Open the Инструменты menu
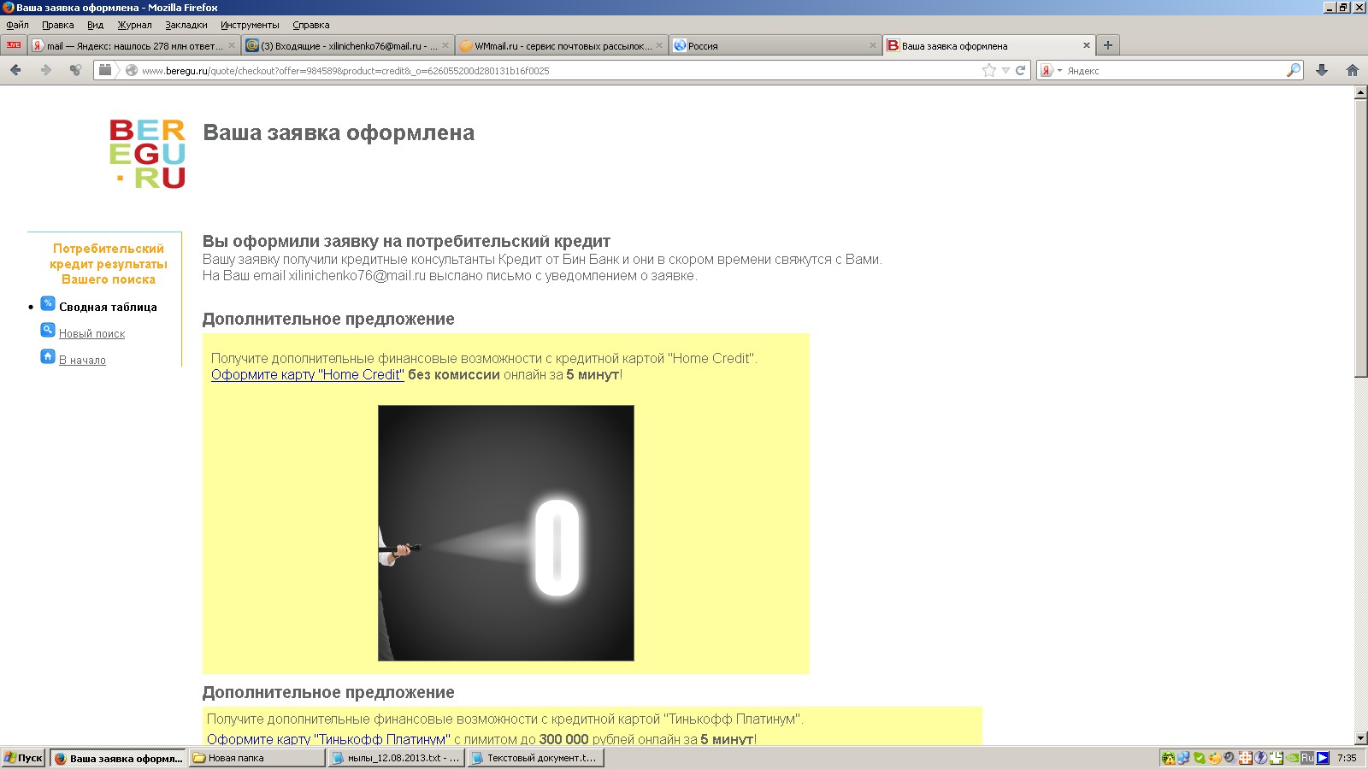Screen dimensions: 1368x769 (250, 25)
